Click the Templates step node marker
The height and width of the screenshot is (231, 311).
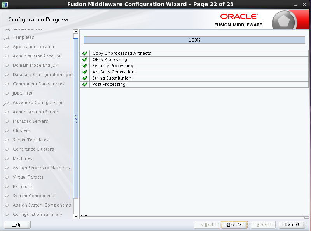coord(7,37)
